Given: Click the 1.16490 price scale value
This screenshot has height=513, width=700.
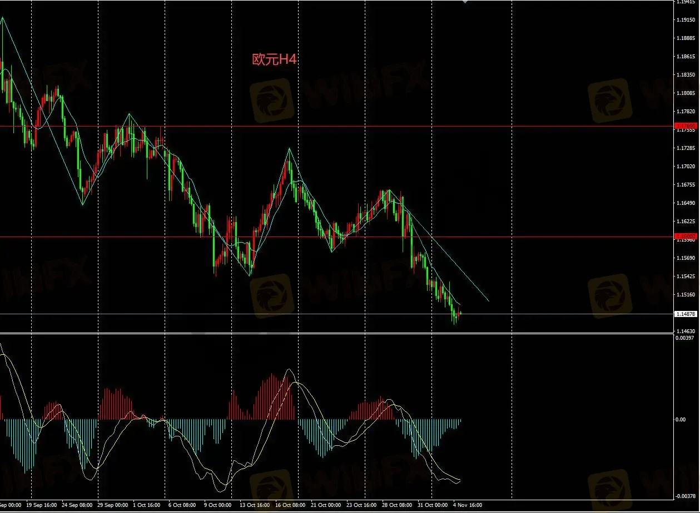Looking at the screenshot, I should pos(686,203).
